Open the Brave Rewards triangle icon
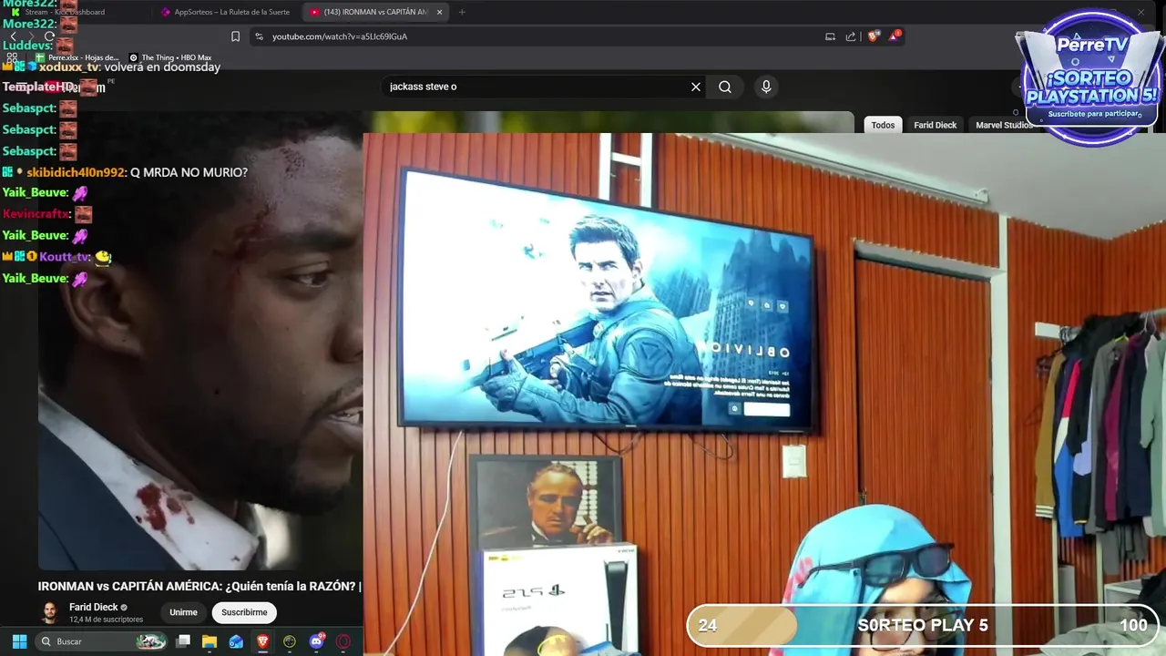The image size is (1166, 656). click(895, 36)
